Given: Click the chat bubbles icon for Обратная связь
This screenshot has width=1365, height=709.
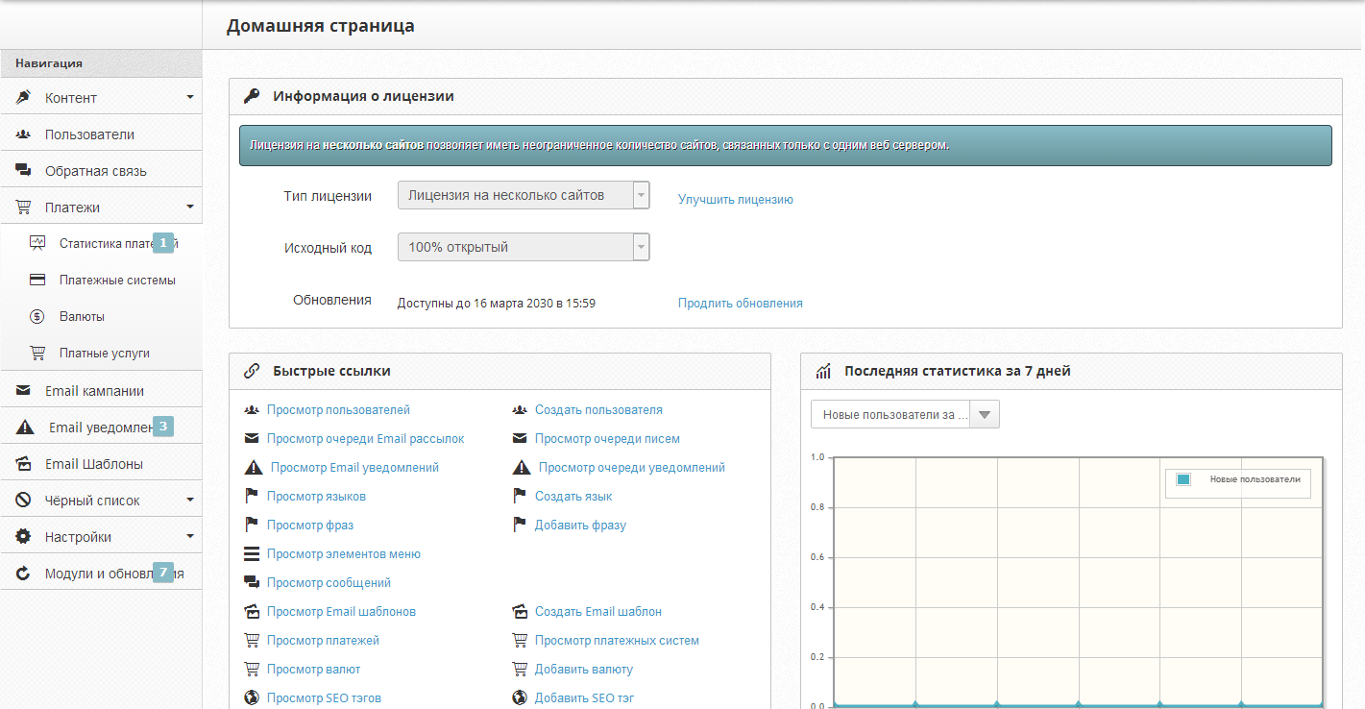Looking at the screenshot, I should coord(24,171).
